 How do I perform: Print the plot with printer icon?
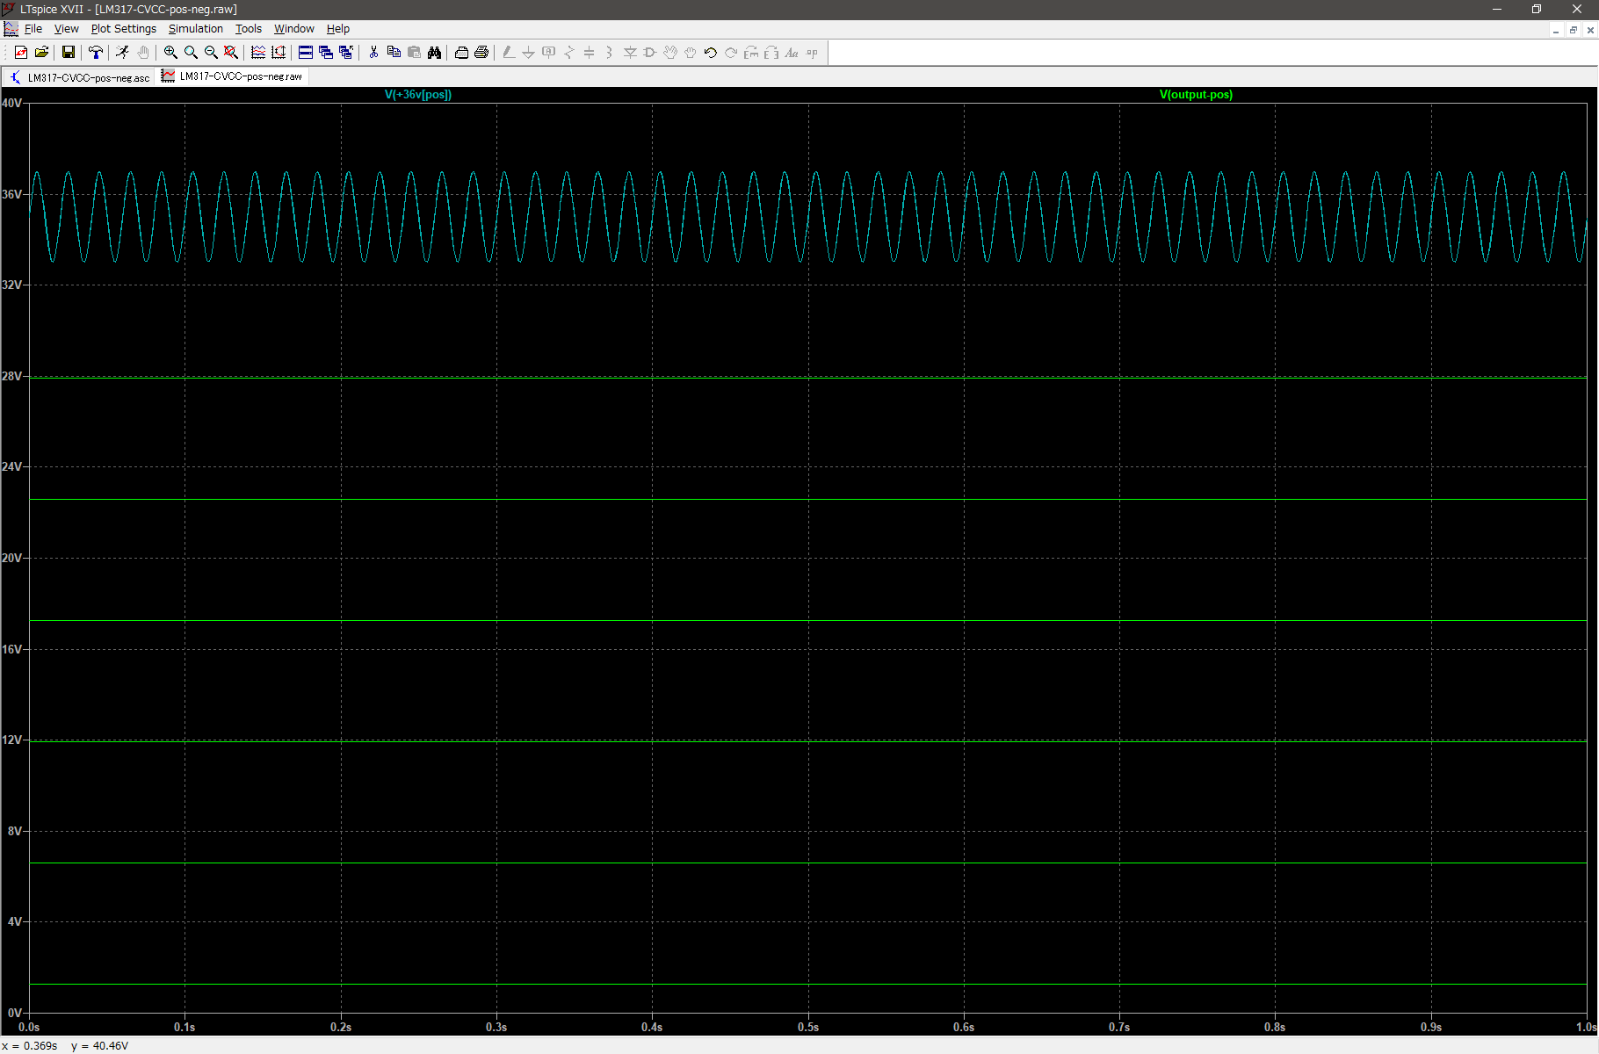point(481,53)
